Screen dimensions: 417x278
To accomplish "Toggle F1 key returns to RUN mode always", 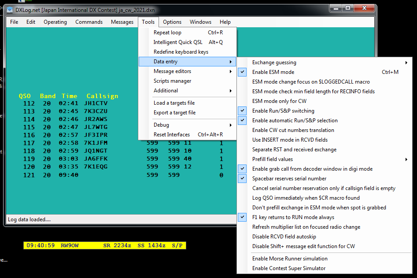I will click(x=293, y=217).
